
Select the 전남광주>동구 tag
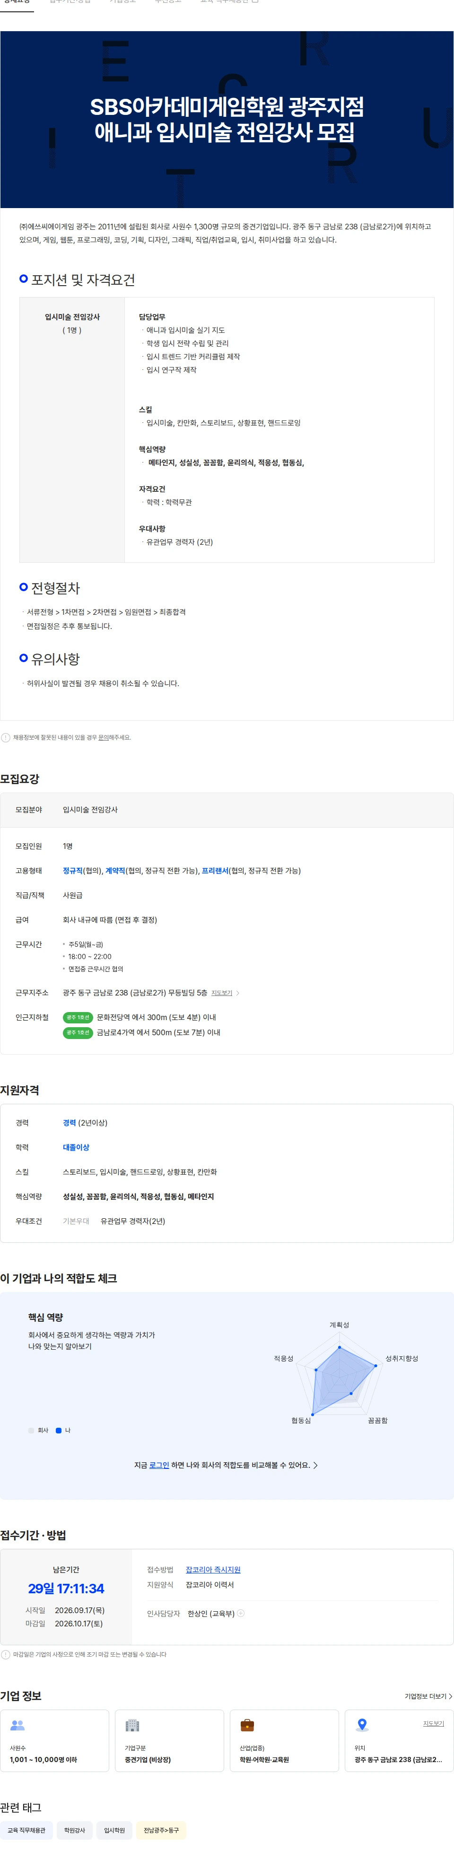click(161, 1830)
